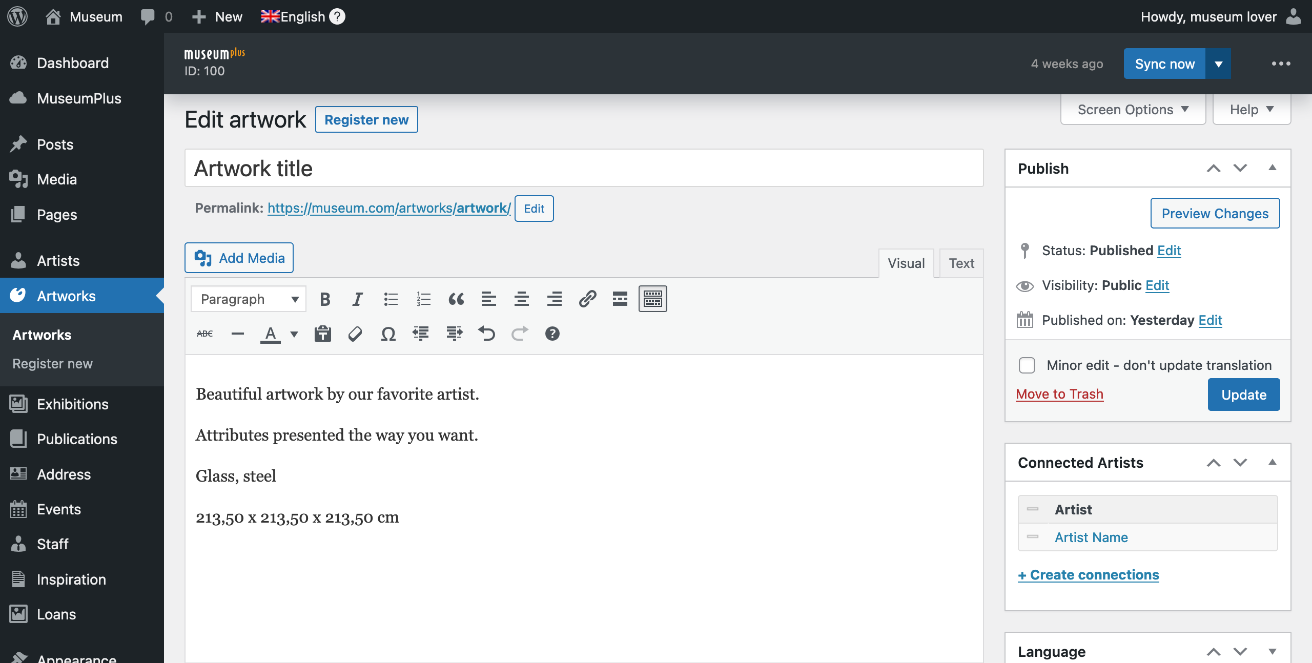
Task: Switch to Visual editor tab
Action: tap(906, 262)
